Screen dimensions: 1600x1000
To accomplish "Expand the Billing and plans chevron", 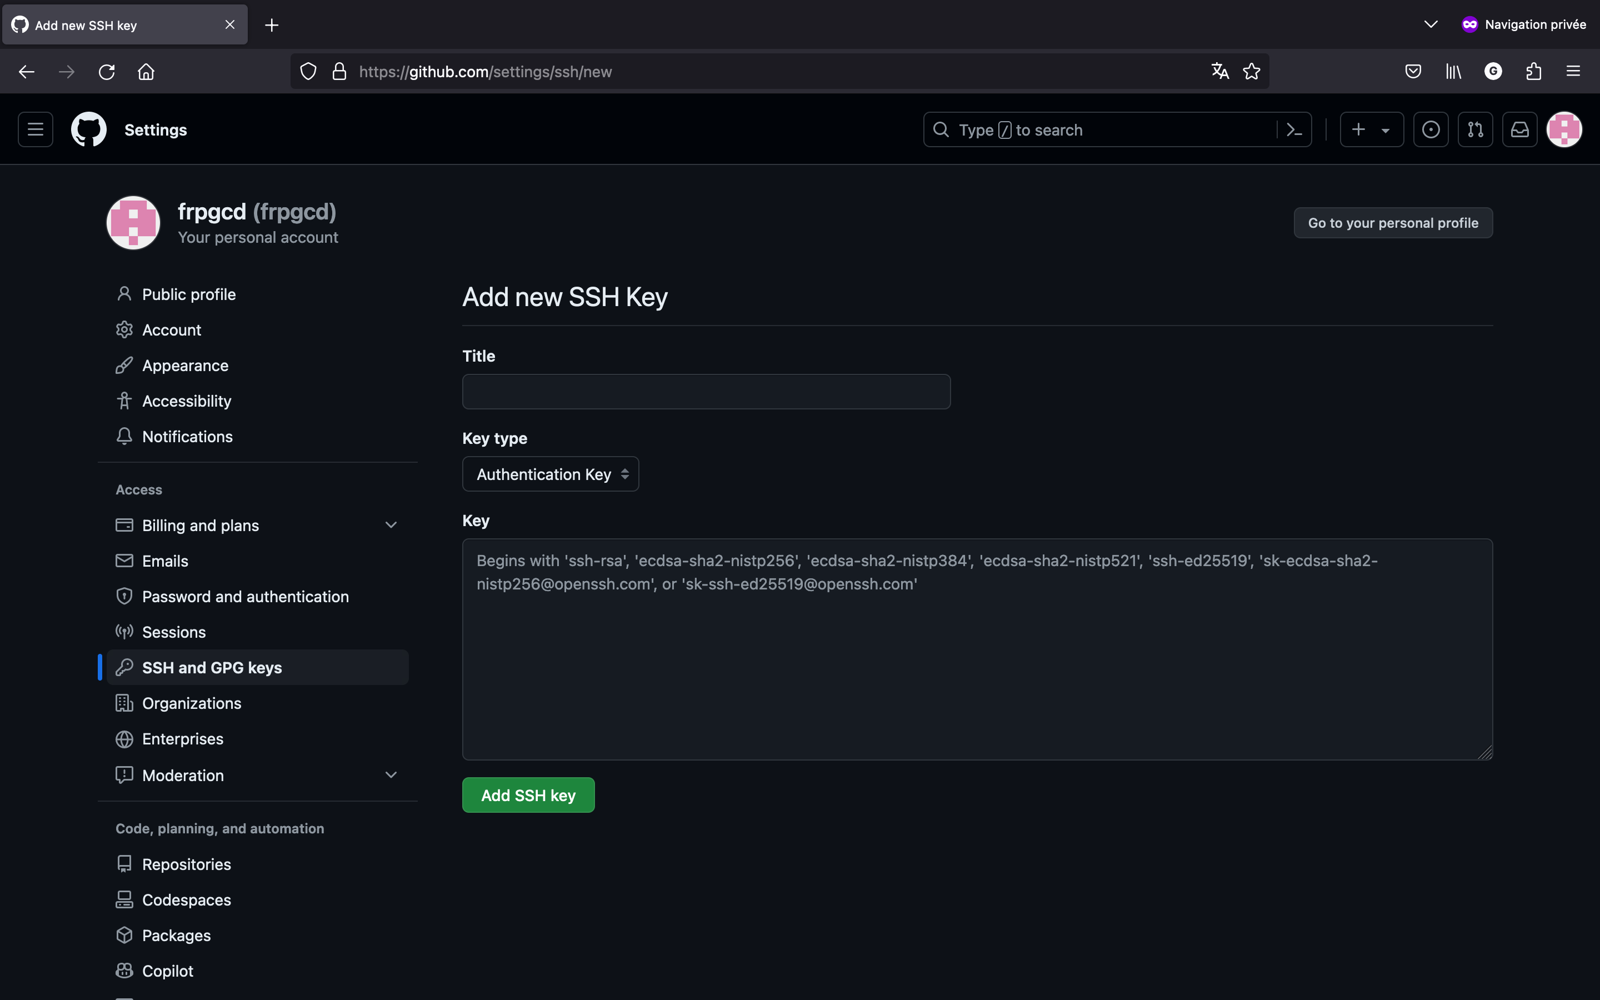I will click(391, 525).
